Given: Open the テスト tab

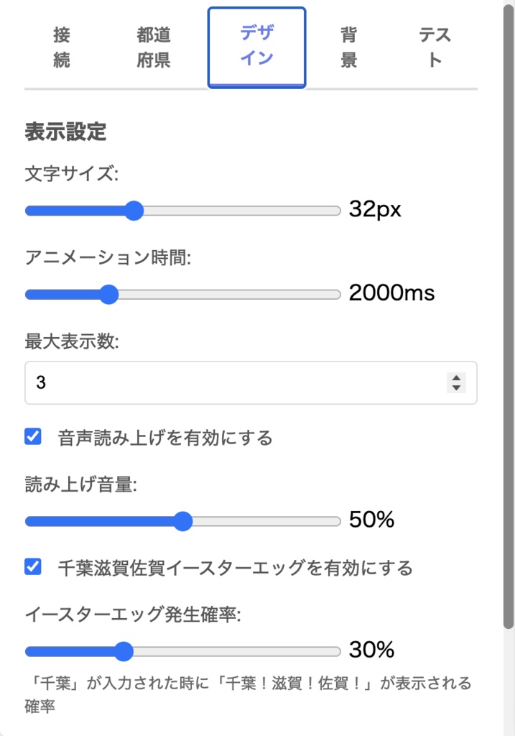Looking at the screenshot, I should (435, 47).
